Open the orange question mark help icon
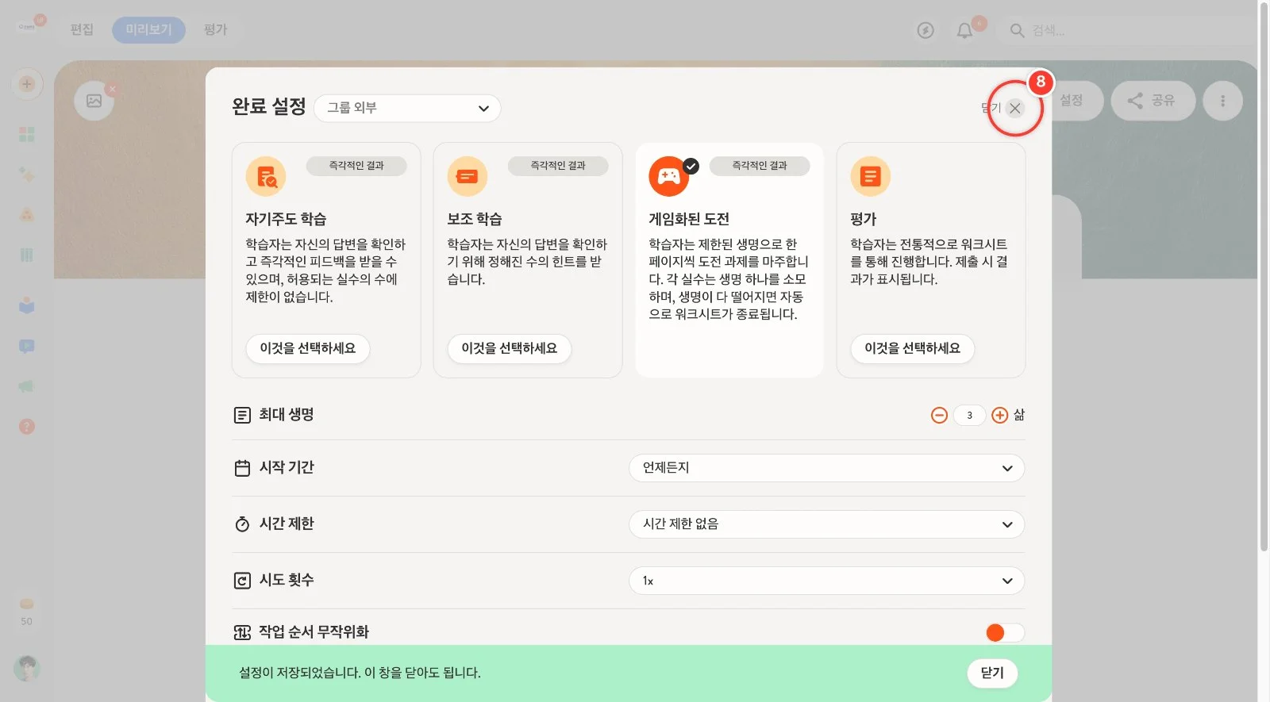The height and width of the screenshot is (702, 1270). coord(27,427)
